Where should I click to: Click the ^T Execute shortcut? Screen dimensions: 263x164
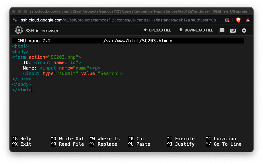(x=181, y=139)
